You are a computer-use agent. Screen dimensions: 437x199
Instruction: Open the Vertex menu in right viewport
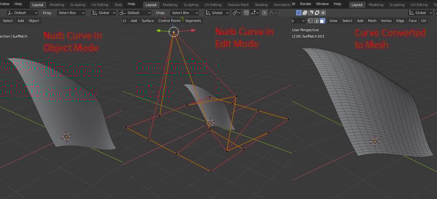tap(386, 21)
